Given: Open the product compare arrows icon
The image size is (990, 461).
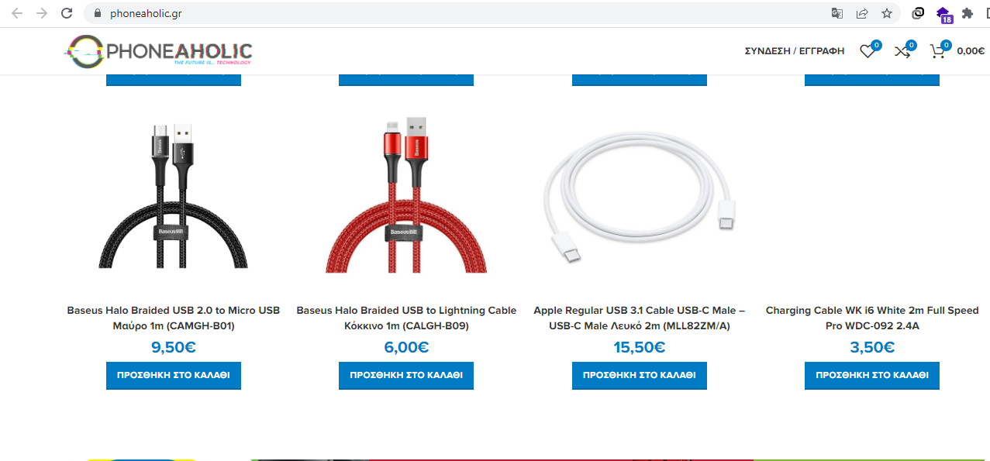Looking at the screenshot, I should (902, 52).
